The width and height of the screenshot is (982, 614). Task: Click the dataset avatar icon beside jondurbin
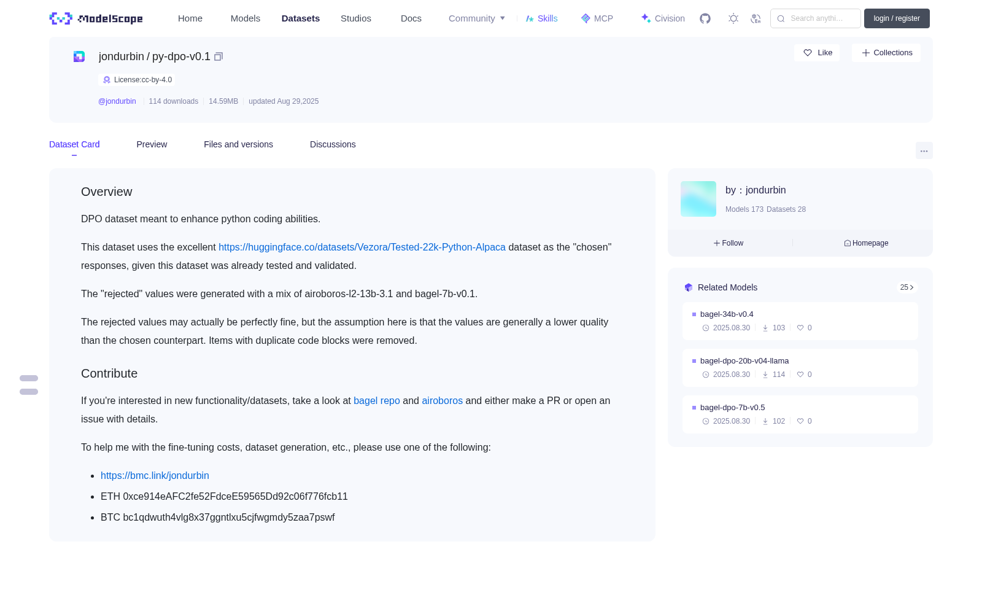click(79, 56)
